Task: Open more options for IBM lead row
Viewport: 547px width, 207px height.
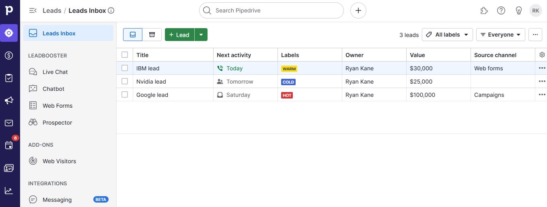Action: (x=542, y=68)
